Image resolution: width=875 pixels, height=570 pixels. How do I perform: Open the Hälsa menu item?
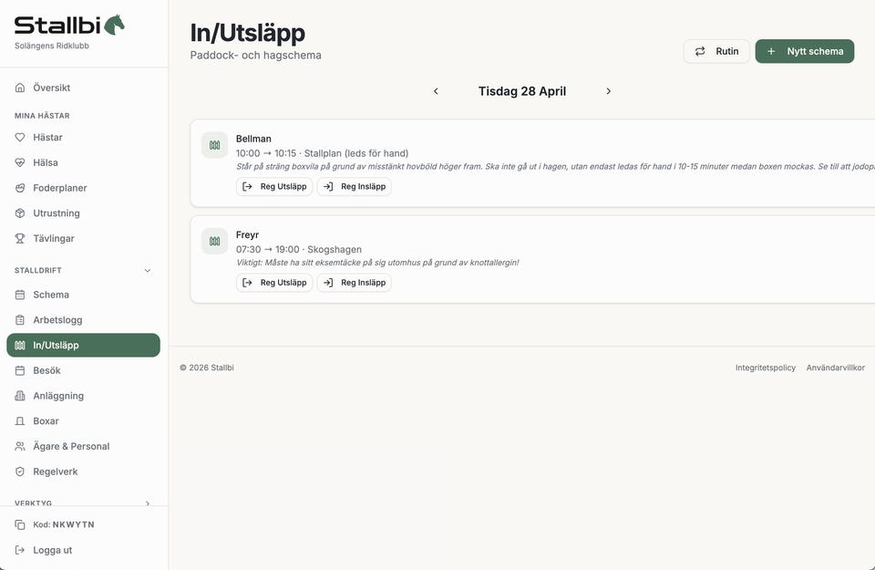[x=83, y=162]
